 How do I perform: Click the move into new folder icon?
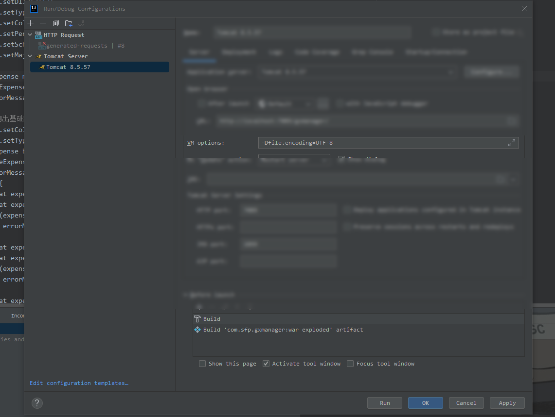(69, 23)
